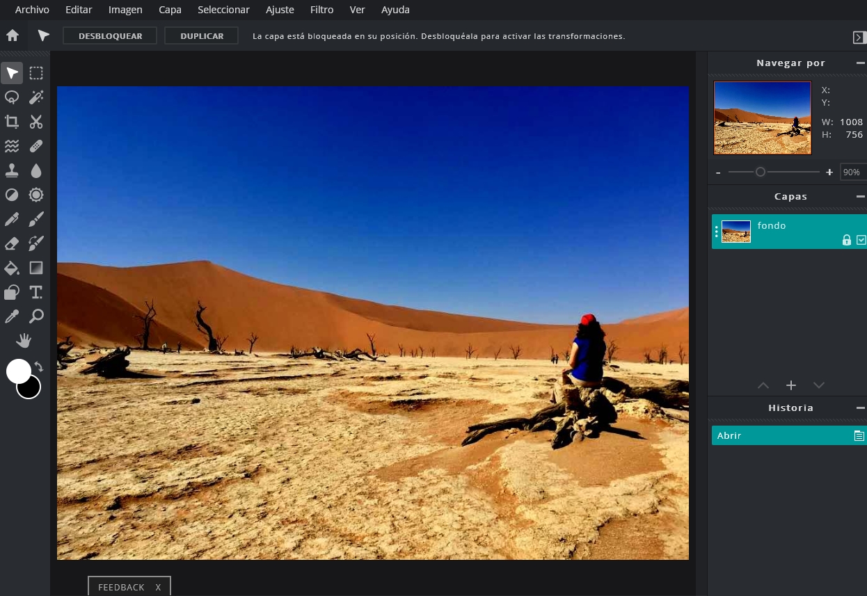Open the Ajuste menu
Image resolution: width=867 pixels, height=596 pixels.
point(280,10)
